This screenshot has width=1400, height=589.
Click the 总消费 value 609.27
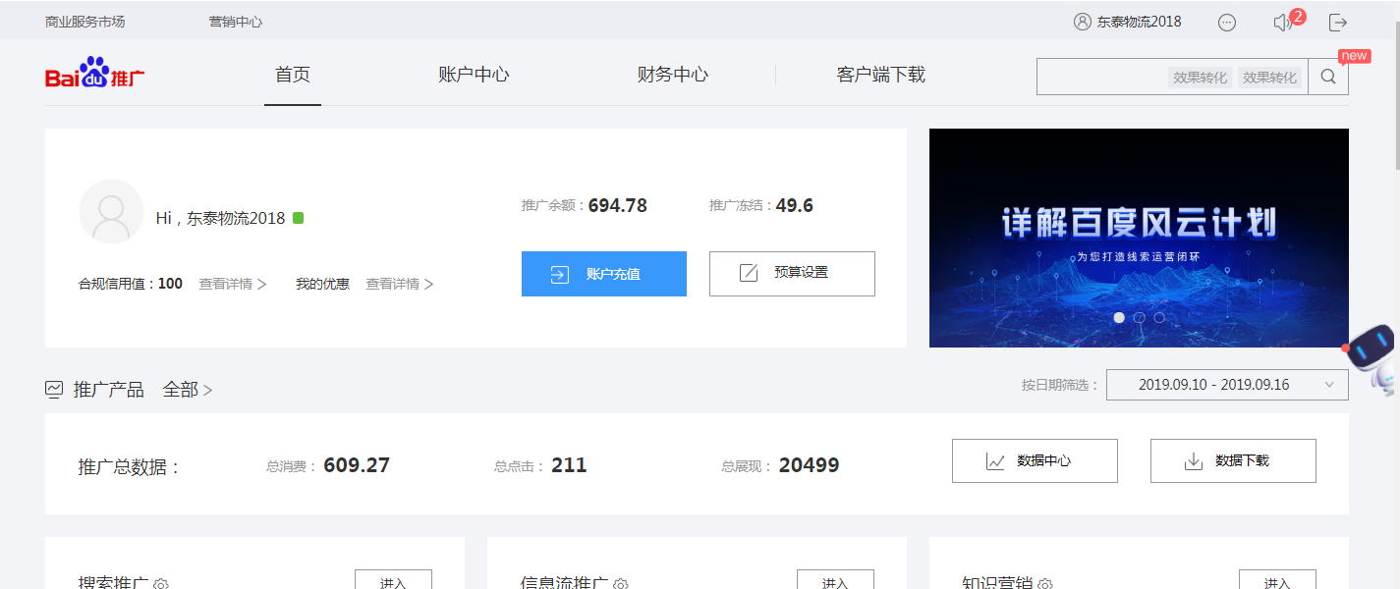(357, 465)
